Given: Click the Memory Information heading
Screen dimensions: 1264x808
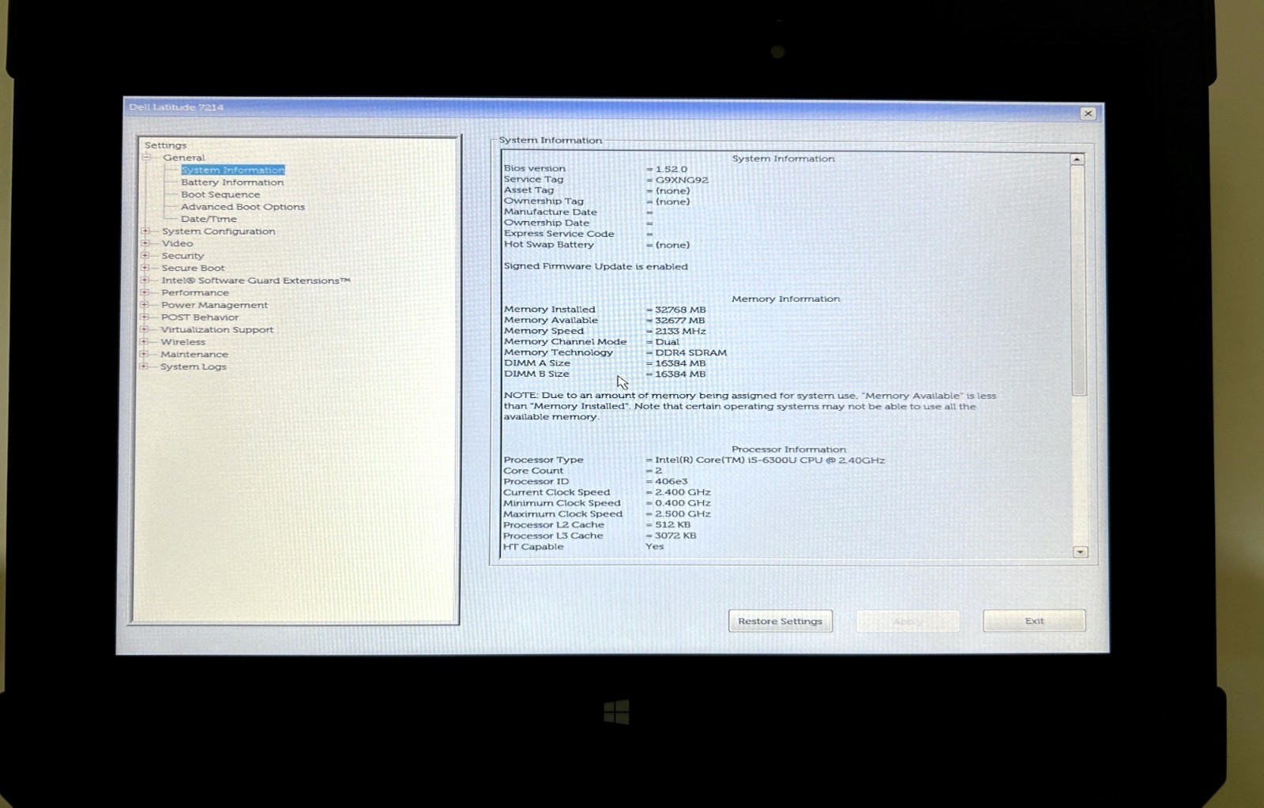Looking at the screenshot, I should 785,299.
